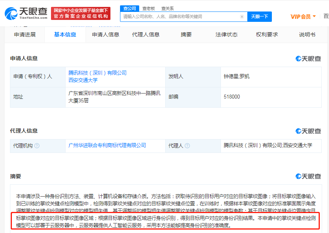329x233 pixels.
Task: Click the 代理人信息 section heading
Action: (x=24, y=131)
